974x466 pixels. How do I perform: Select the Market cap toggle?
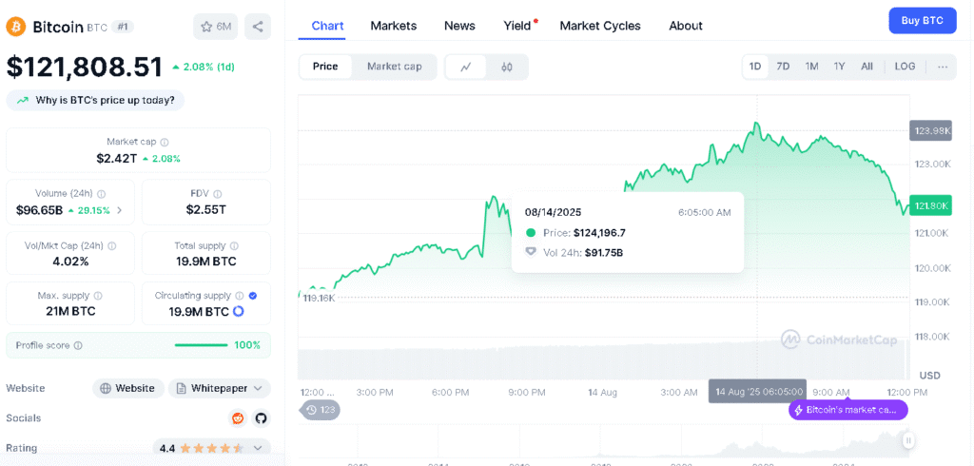point(394,67)
